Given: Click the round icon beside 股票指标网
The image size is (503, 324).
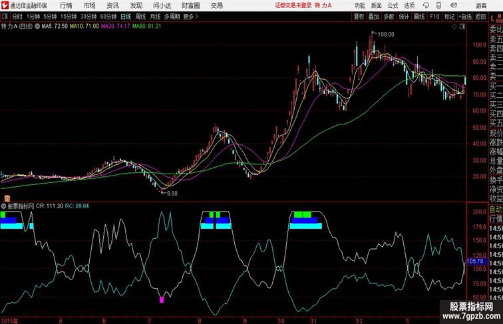Looking at the screenshot, I should [x=4, y=206].
